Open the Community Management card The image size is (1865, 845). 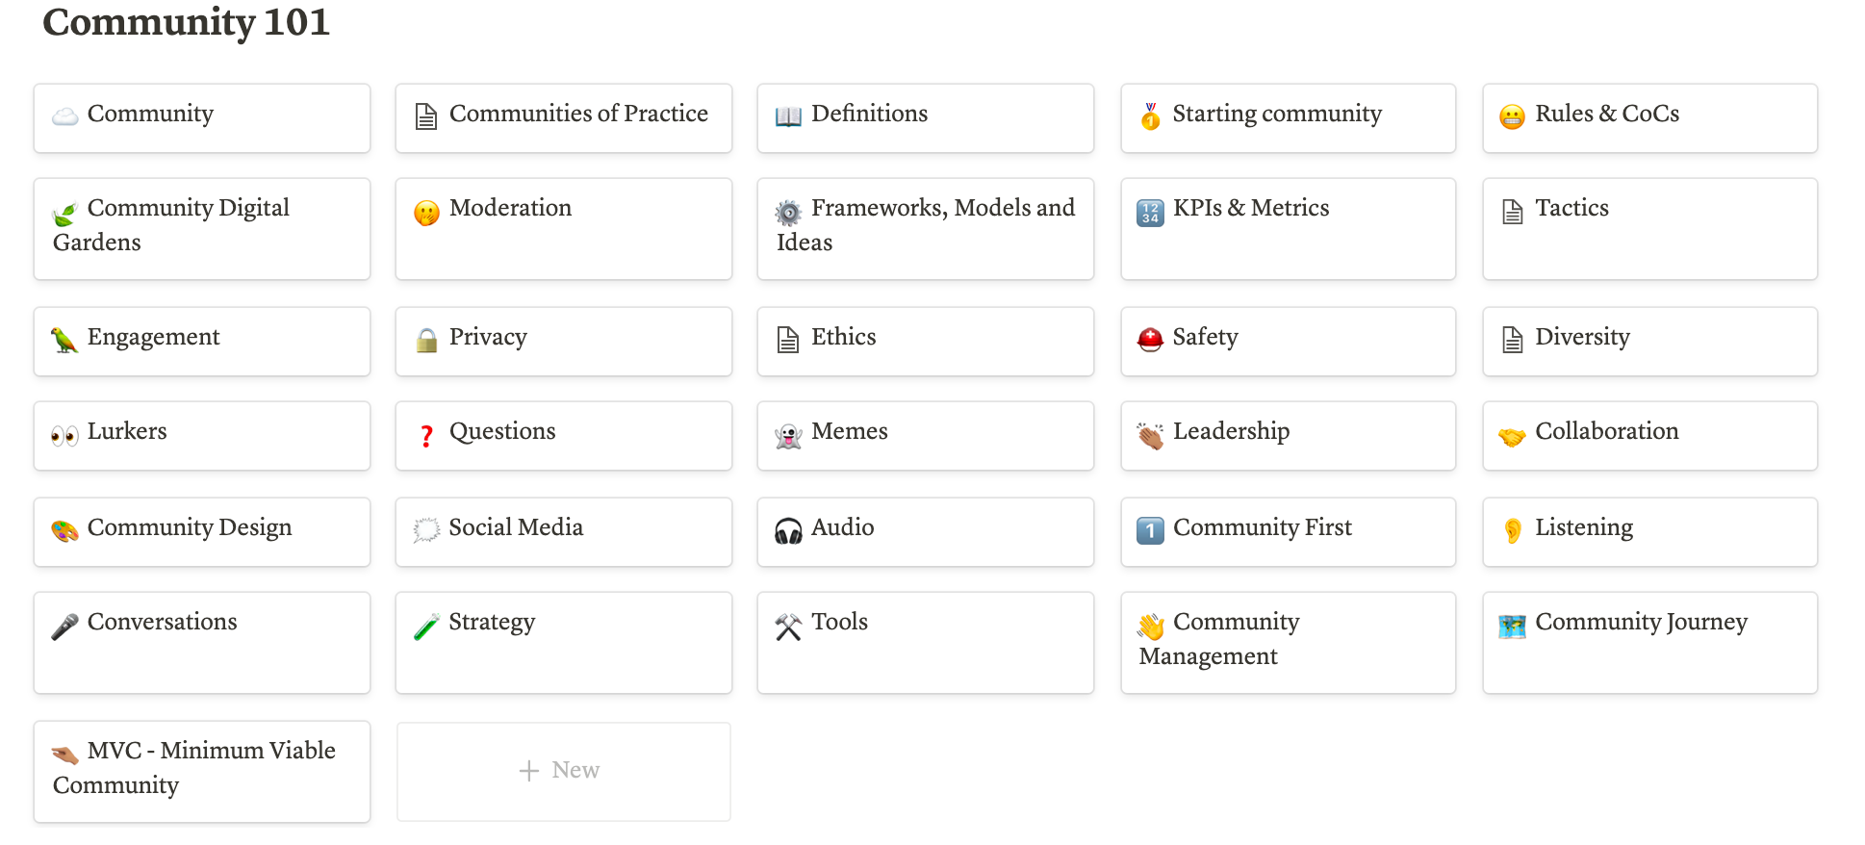click(x=1288, y=642)
